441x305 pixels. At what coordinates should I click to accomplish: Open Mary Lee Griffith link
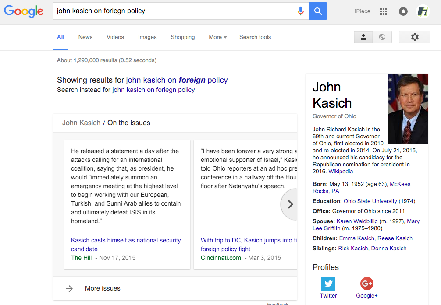(x=366, y=224)
